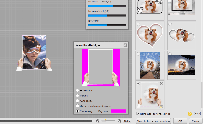The image size is (203, 124).
Task: Choose Use as a background image
Action: [77, 106]
